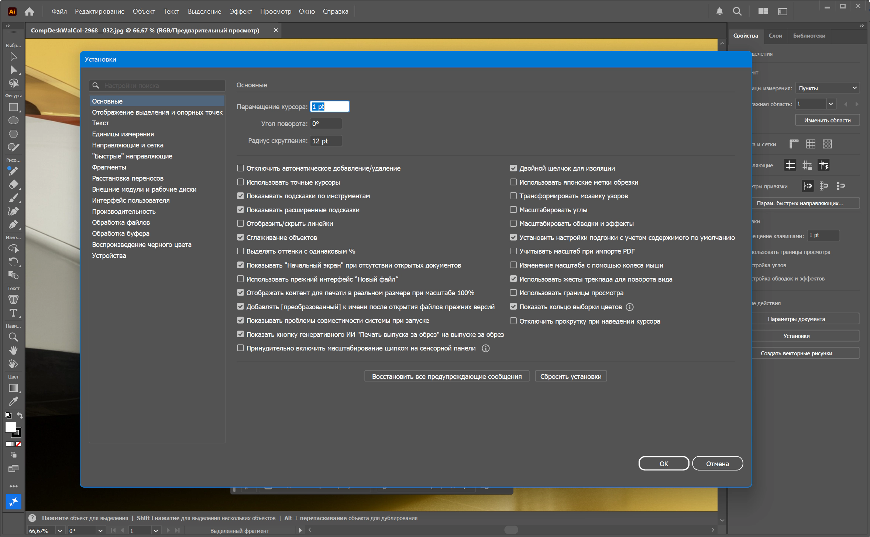
Task: Open the rotation angle dropdown in status bar
Action: pyautogui.click(x=100, y=531)
